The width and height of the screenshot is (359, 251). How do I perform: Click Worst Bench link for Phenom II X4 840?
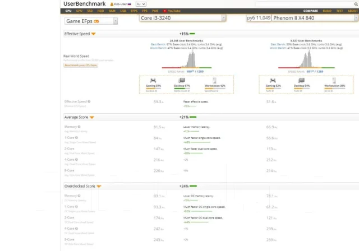(x=278, y=48)
